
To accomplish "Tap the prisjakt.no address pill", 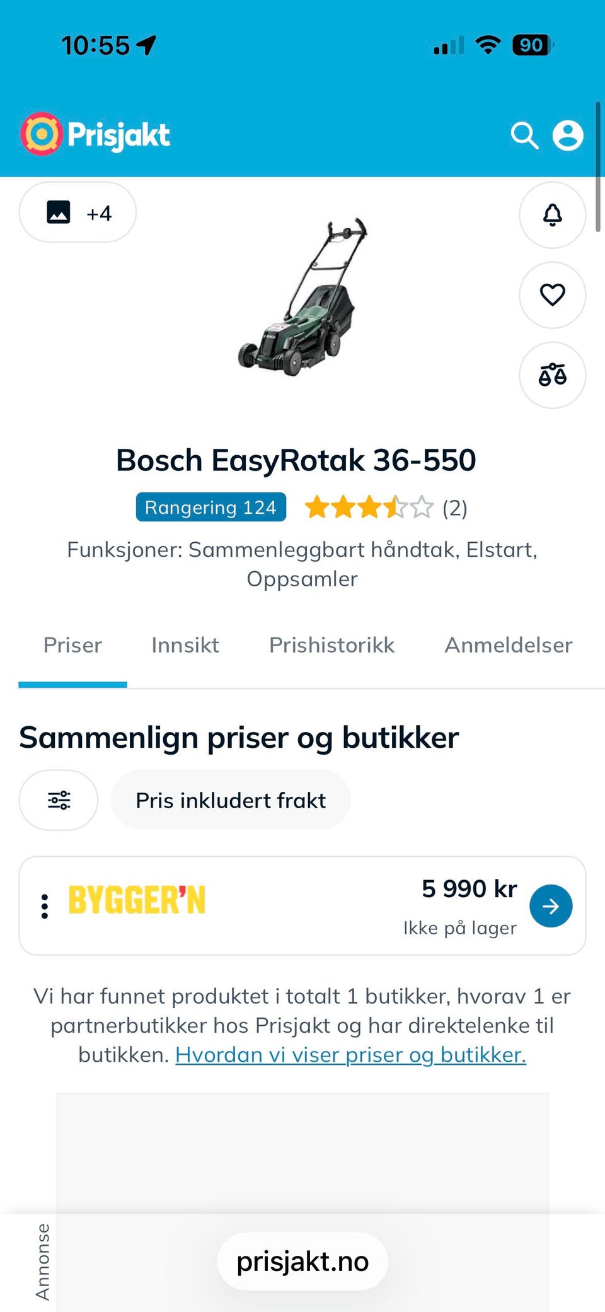I will click(302, 1262).
